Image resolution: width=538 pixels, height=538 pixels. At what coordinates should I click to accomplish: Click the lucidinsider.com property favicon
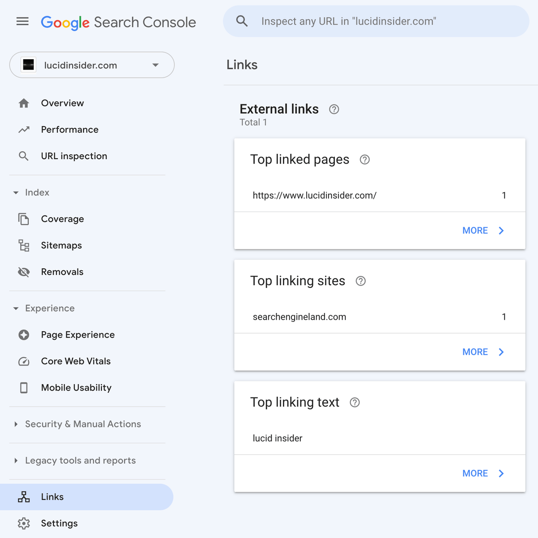pyautogui.click(x=29, y=65)
